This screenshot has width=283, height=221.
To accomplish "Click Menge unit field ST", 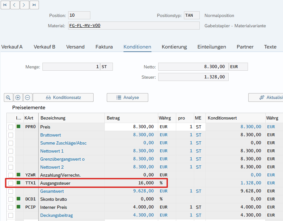I will coord(106,67).
